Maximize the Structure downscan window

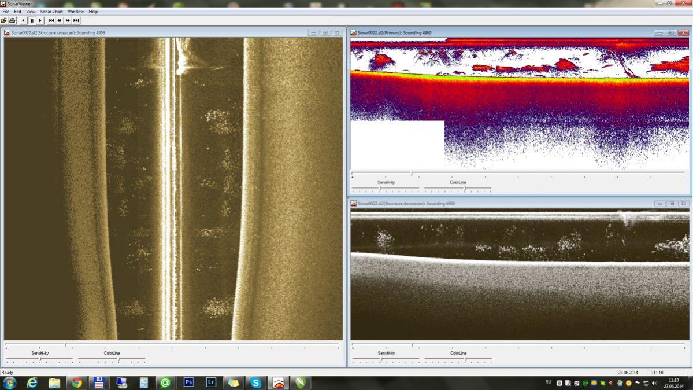[672, 204]
